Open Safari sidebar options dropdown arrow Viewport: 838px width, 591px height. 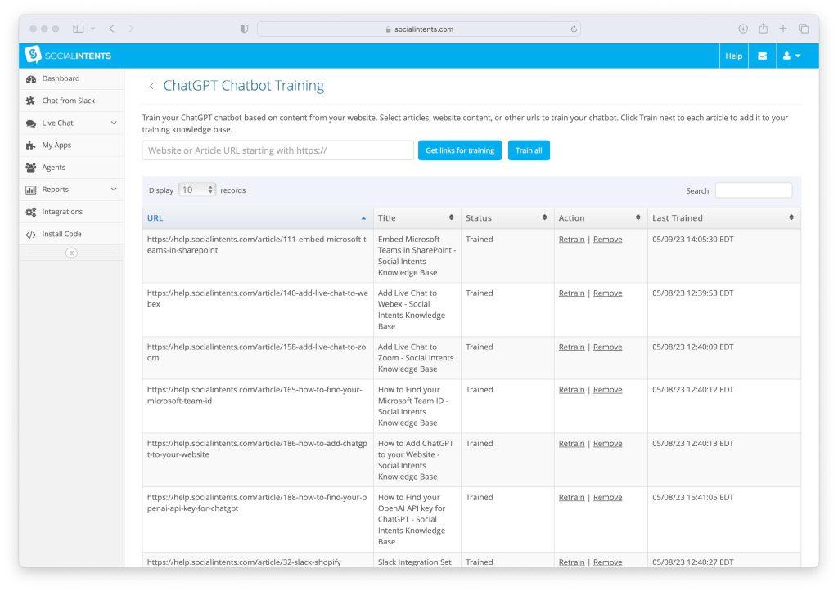pos(92,29)
